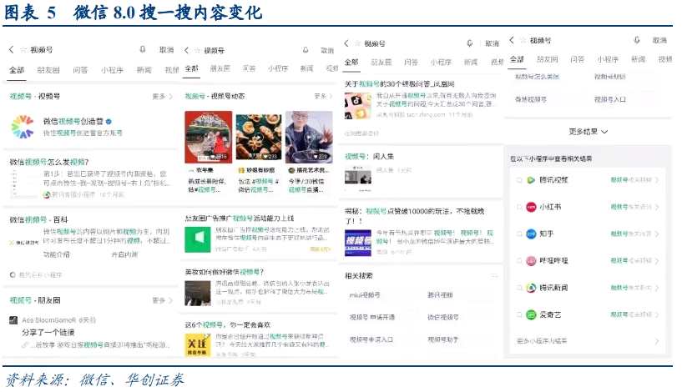Click related search 视频号 申请开通

coord(371,317)
